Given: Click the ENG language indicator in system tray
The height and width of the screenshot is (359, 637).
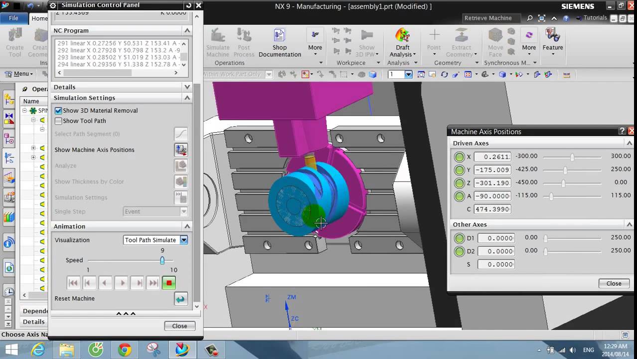Looking at the screenshot, I should click(589, 350).
